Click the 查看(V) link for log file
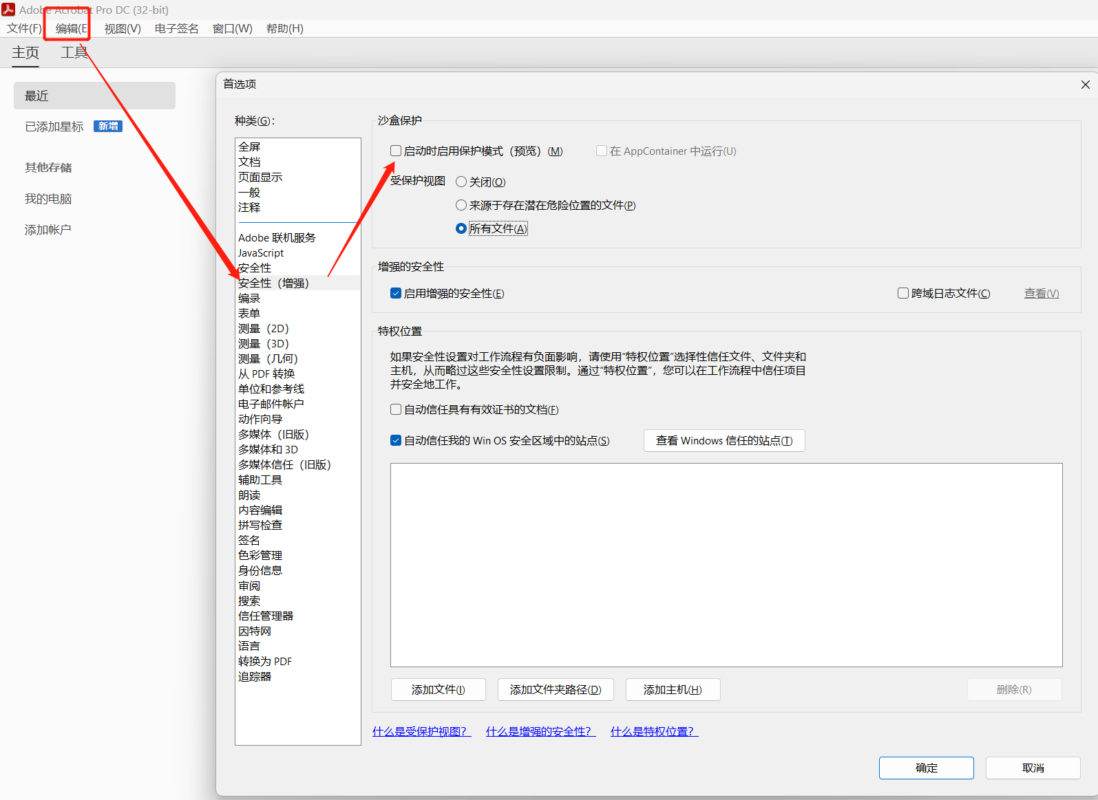1098x800 pixels. [1042, 293]
